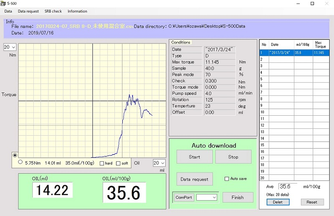
Task: Tick the soft checkbox
Action: 118,163
